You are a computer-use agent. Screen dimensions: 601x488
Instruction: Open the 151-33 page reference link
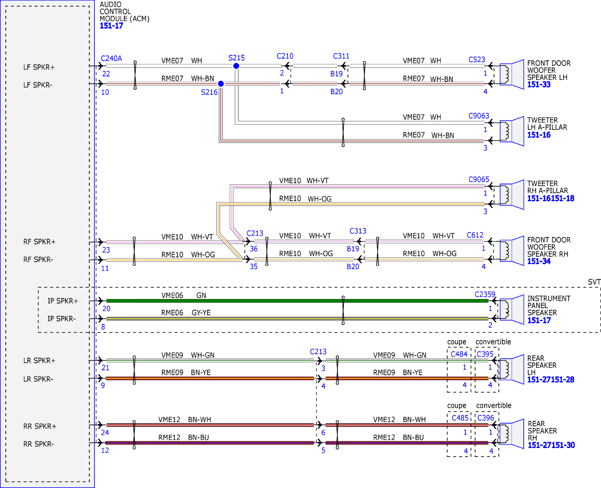click(539, 84)
